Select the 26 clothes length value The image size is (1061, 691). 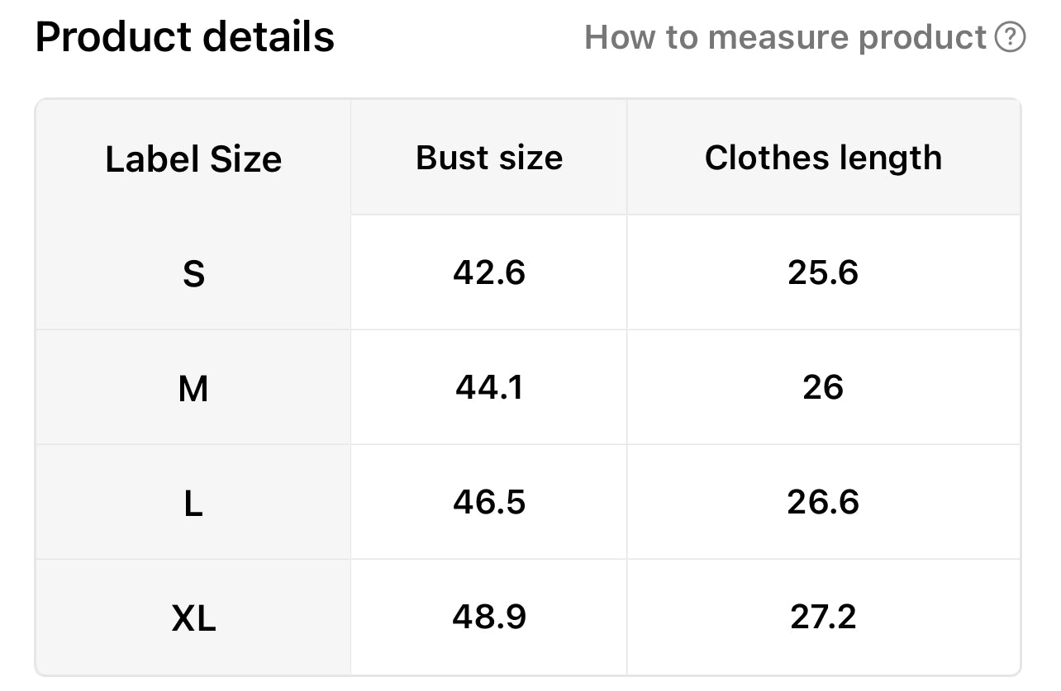pyautogui.click(x=823, y=387)
